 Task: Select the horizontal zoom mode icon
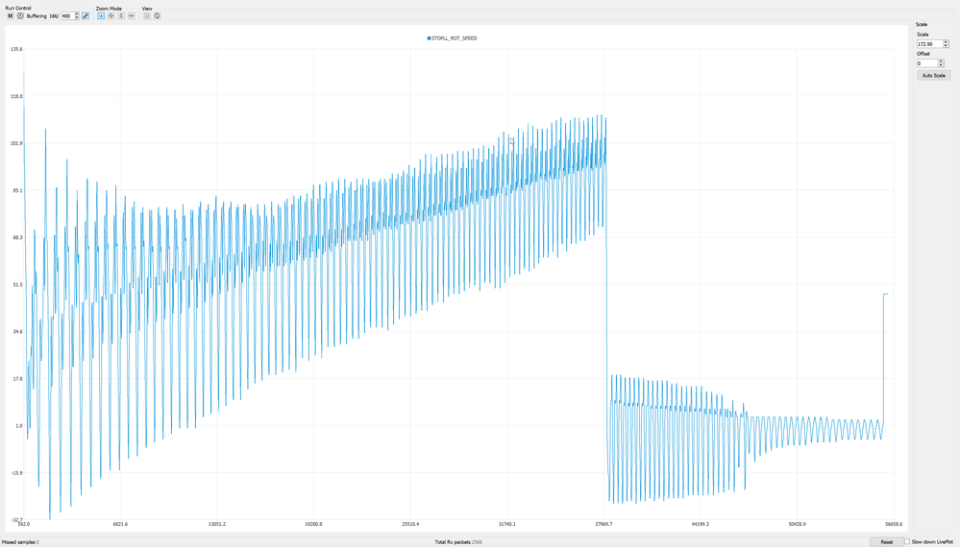click(131, 16)
